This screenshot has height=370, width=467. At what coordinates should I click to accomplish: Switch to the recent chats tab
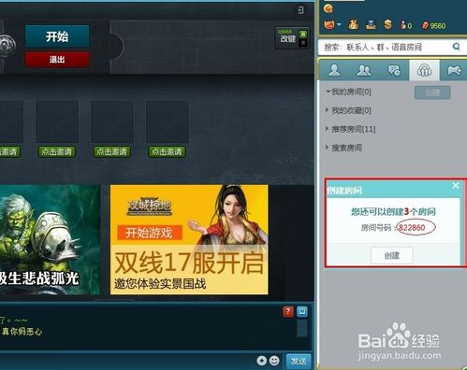point(394,70)
